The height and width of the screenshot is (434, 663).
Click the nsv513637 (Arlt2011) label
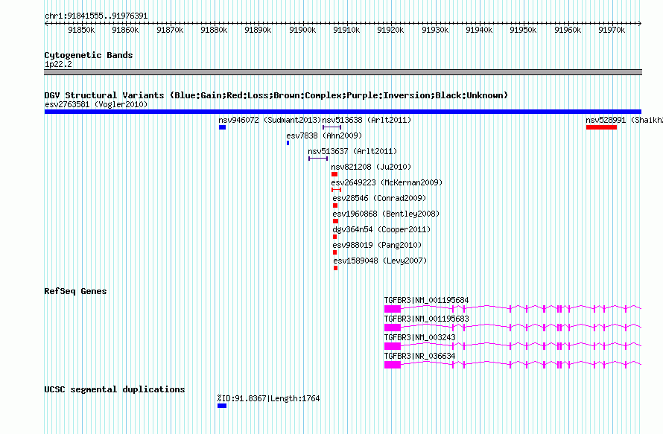pos(352,151)
